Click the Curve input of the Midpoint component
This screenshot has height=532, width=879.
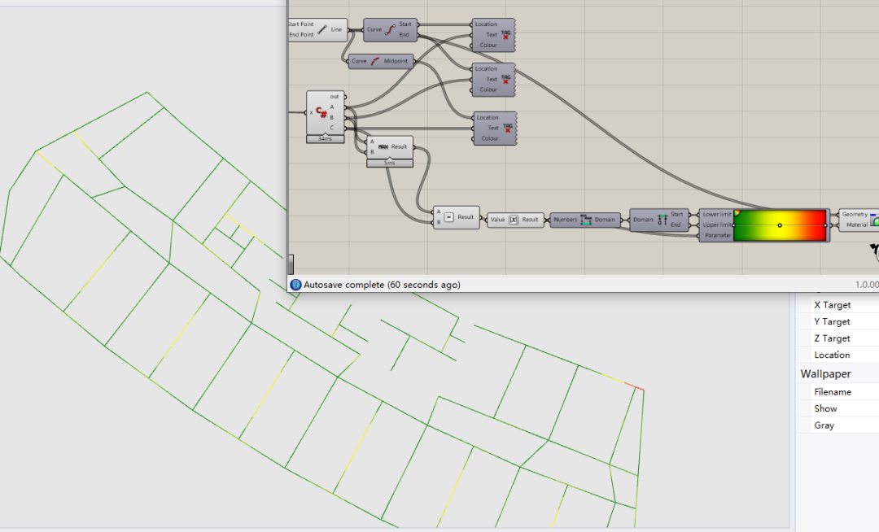(359, 61)
